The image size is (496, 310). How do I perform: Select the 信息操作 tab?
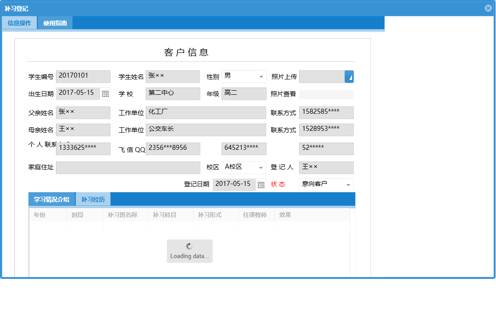click(19, 22)
